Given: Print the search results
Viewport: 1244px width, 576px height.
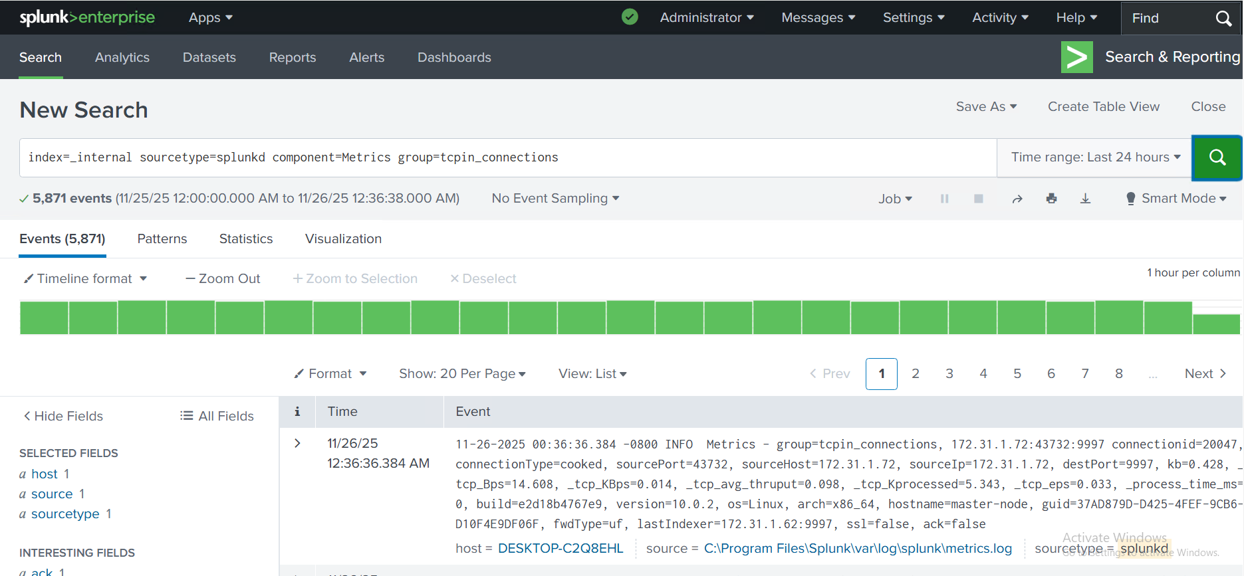Looking at the screenshot, I should tap(1051, 199).
